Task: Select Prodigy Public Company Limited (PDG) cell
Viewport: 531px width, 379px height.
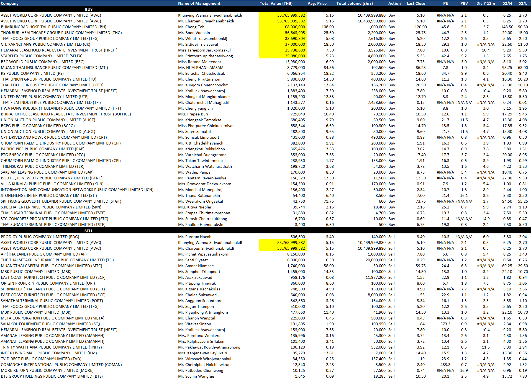Action: [40, 237]
